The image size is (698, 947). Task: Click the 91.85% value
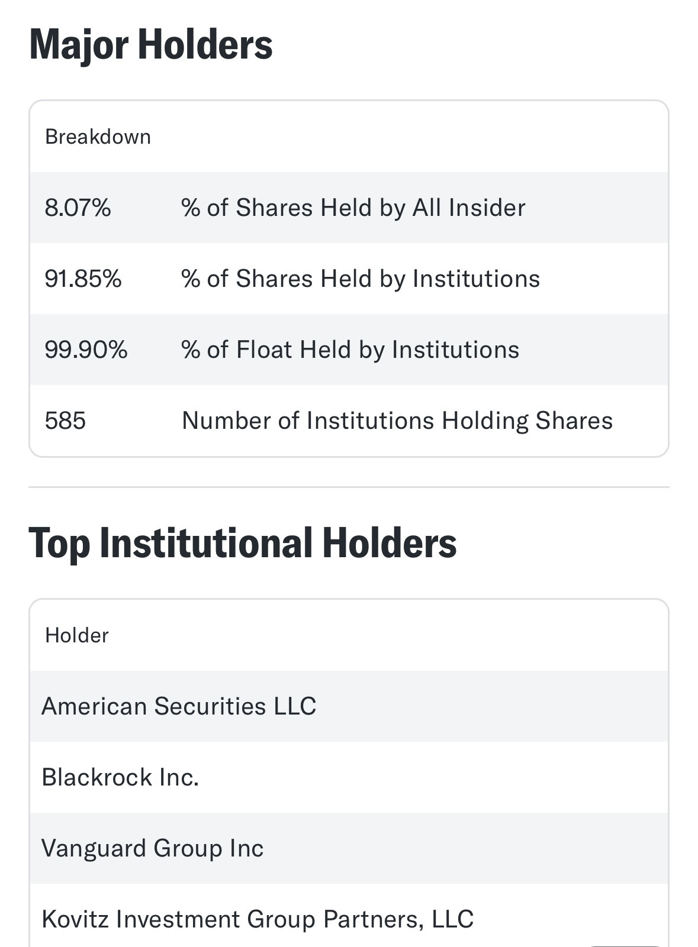[83, 279]
